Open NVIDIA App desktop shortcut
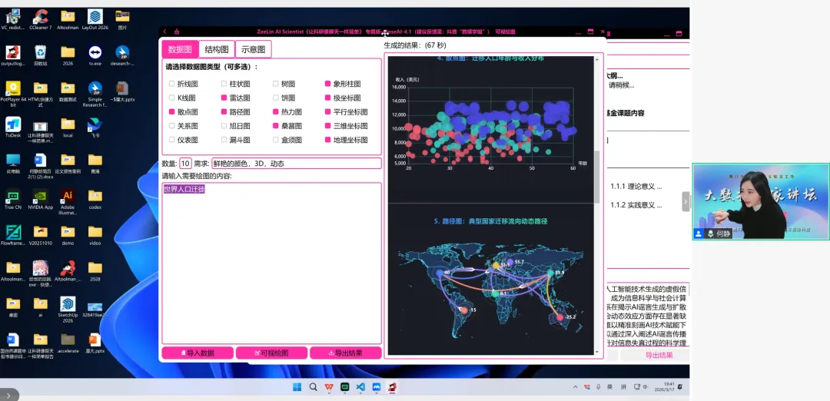 click(x=40, y=200)
